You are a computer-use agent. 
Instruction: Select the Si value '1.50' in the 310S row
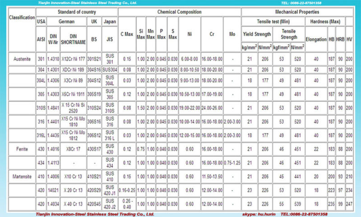tap(141, 108)
